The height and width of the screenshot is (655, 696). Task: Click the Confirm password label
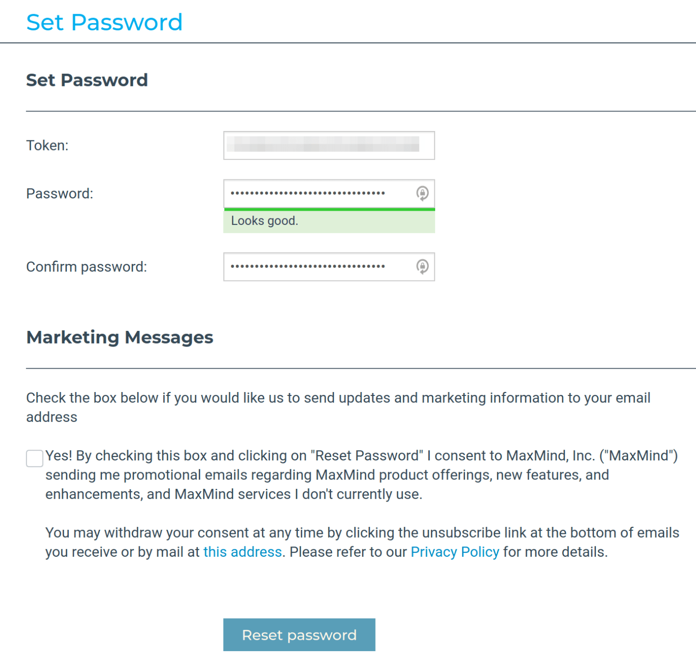click(x=86, y=266)
